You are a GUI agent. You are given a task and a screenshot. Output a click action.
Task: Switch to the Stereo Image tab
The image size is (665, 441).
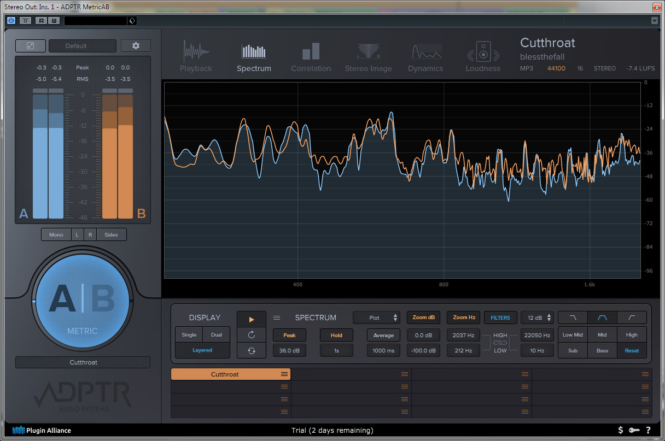[x=369, y=57]
